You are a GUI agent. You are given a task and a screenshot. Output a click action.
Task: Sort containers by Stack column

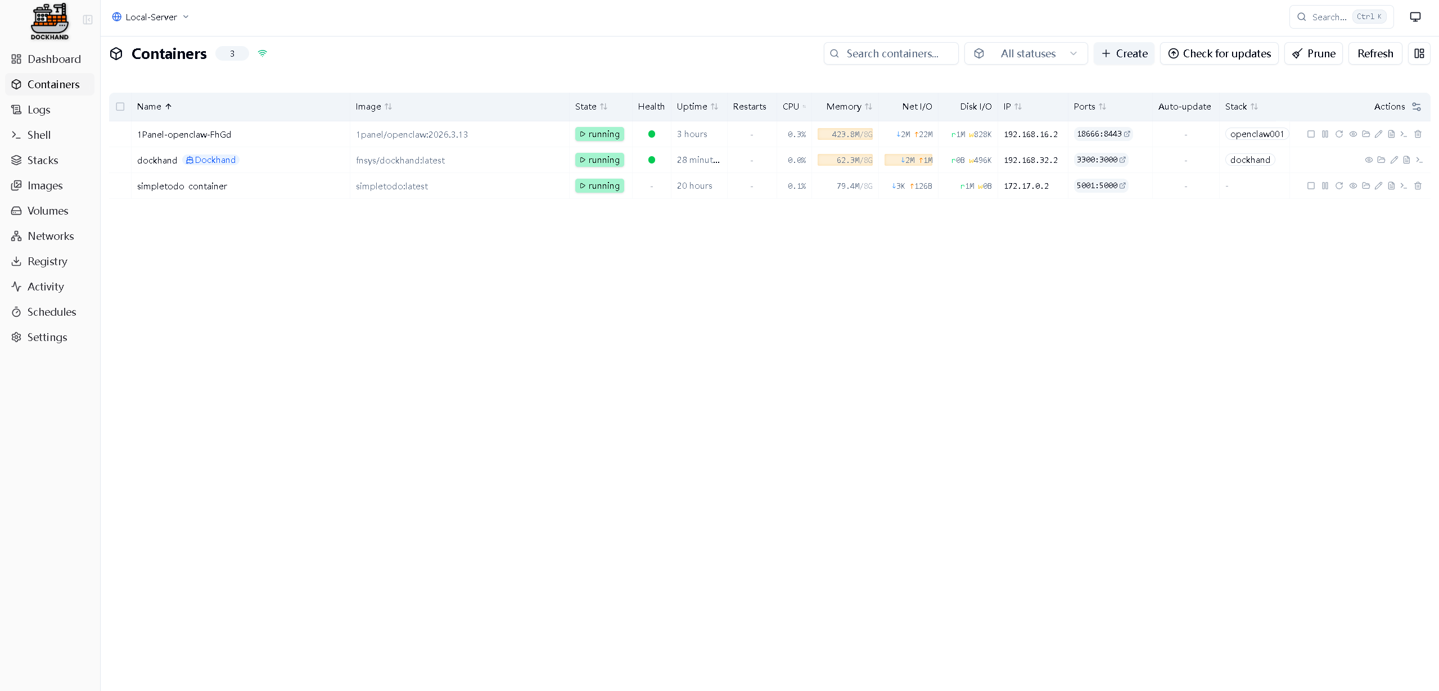click(x=1241, y=107)
